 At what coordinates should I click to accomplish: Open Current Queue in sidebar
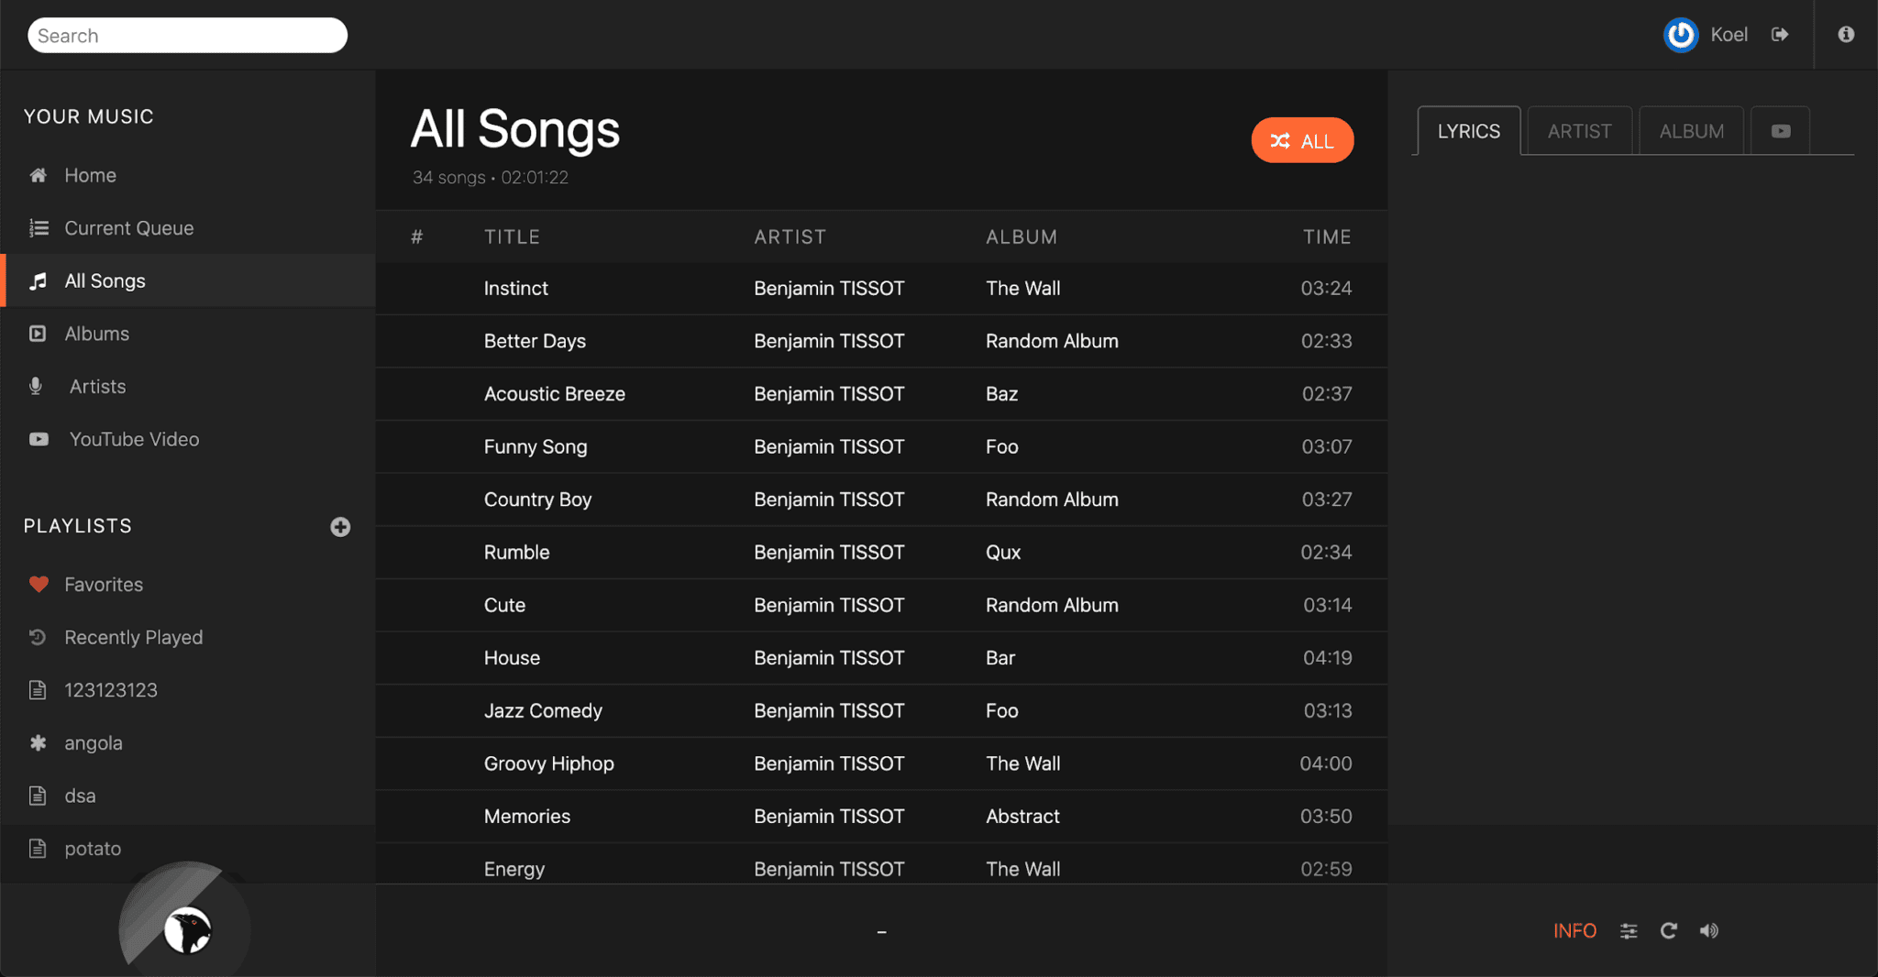tap(128, 228)
